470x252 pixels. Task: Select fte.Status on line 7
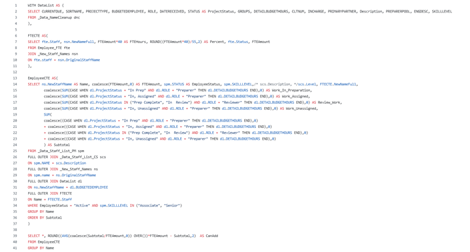tap(238, 42)
